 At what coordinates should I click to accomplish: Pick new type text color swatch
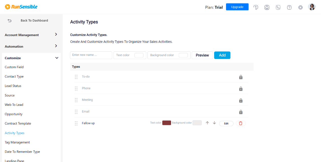pyautogui.click(x=139, y=55)
